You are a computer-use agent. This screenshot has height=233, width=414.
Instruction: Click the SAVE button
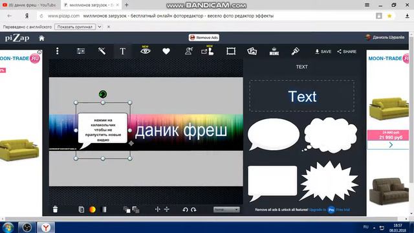(323, 52)
